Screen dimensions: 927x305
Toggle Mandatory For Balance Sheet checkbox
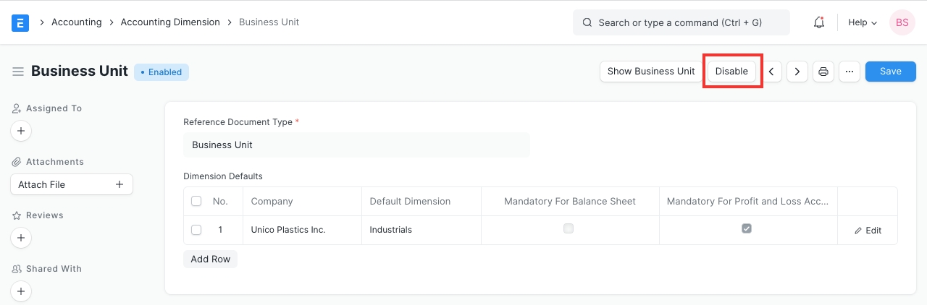[x=569, y=228]
